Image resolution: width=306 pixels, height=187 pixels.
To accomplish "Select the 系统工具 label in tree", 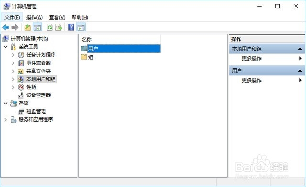I will [x=28, y=47].
